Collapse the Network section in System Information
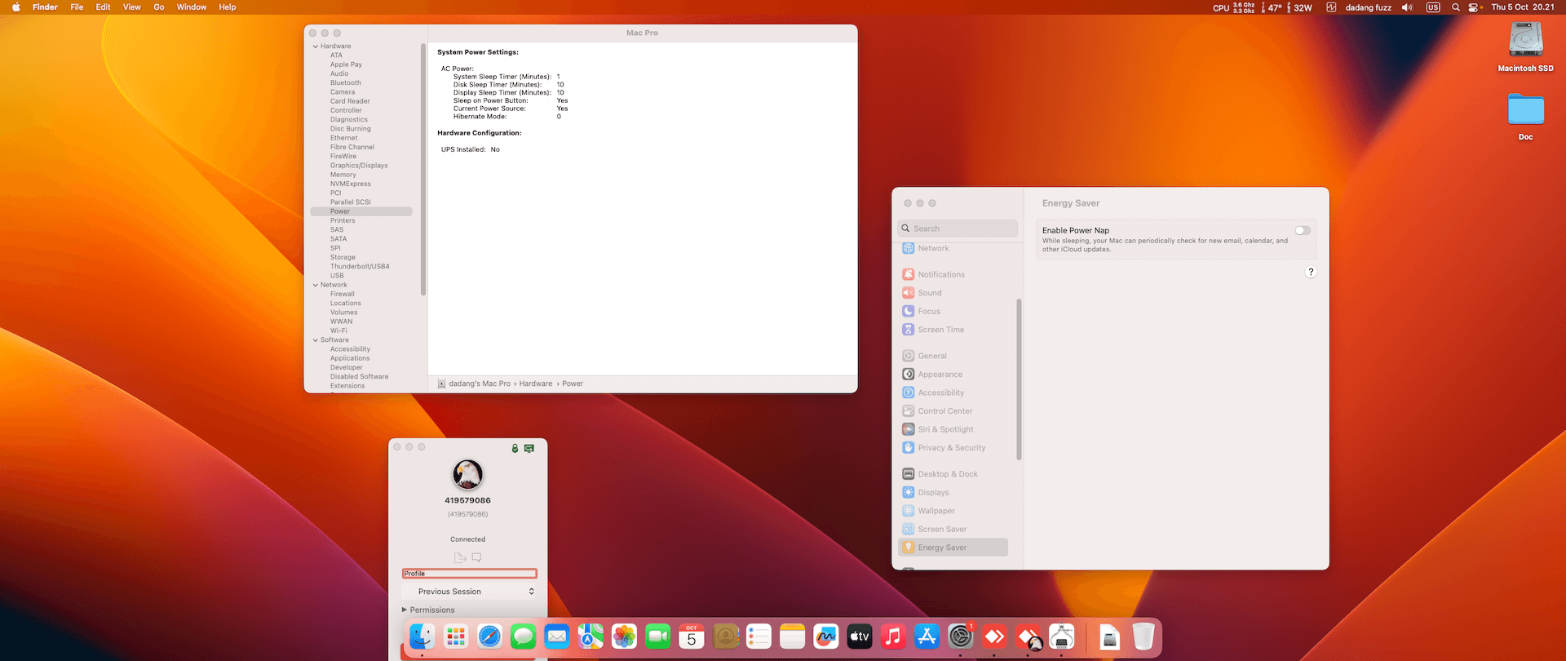This screenshot has height=661, width=1566. [316, 285]
